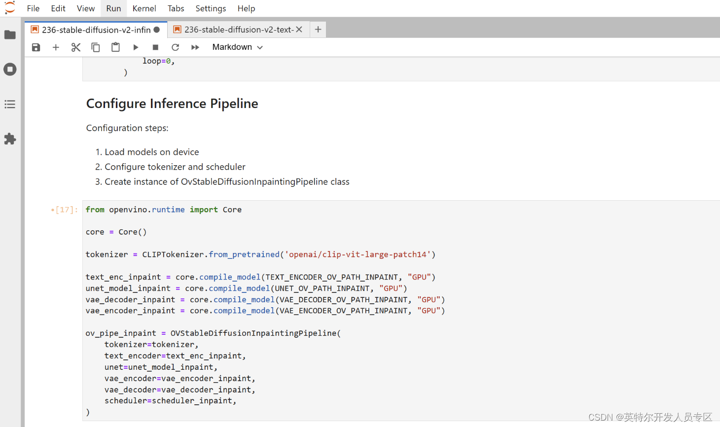Restart kernel and run all cells
The image size is (720, 427).
pyautogui.click(x=195, y=47)
